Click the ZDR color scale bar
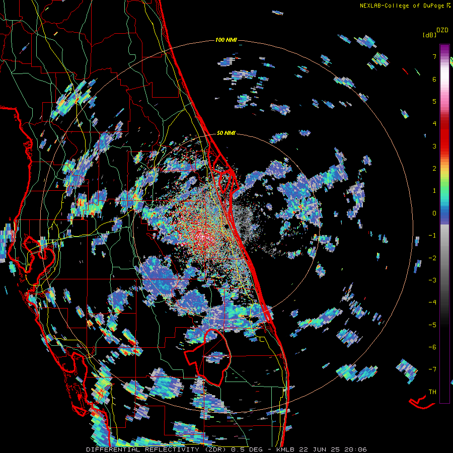This screenshot has height=453, width=453. click(x=444, y=223)
